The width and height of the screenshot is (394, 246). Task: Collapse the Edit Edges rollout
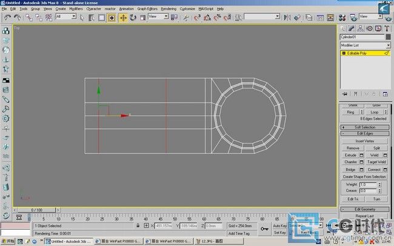point(365,133)
